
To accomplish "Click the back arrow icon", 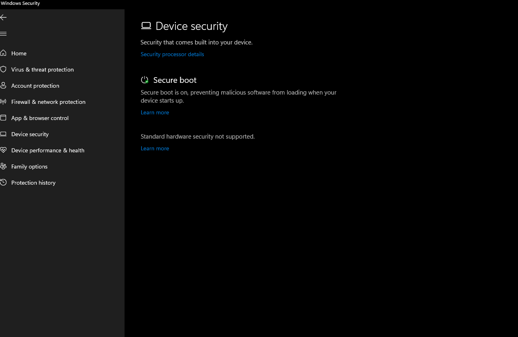I will [x=3, y=17].
